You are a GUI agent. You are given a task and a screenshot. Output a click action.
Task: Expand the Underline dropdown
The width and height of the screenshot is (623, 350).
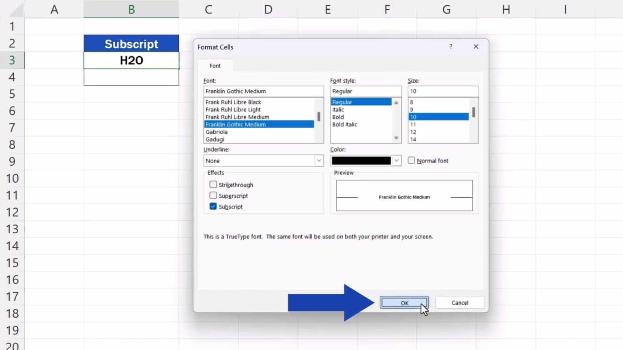[x=319, y=161]
